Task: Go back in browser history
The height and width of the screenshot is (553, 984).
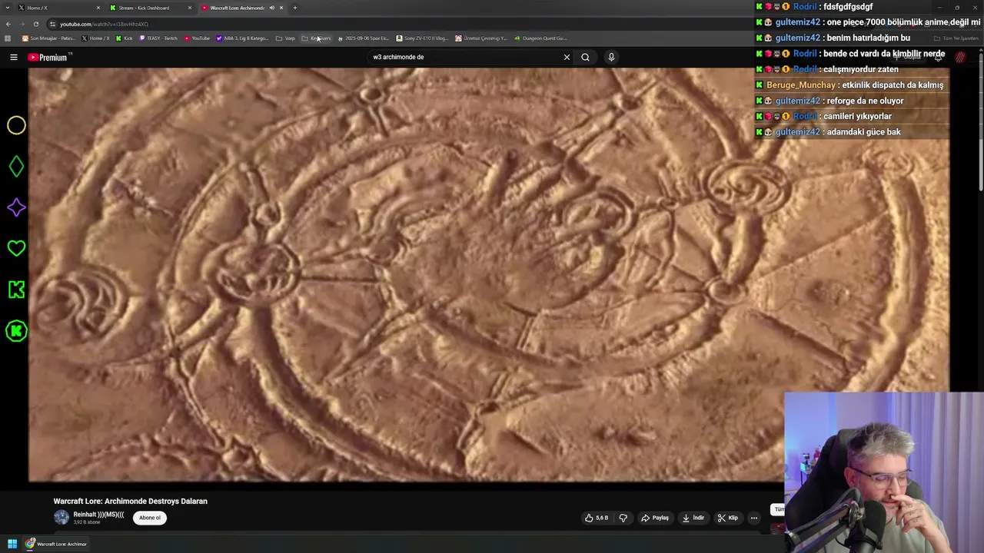Action: (8, 24)
